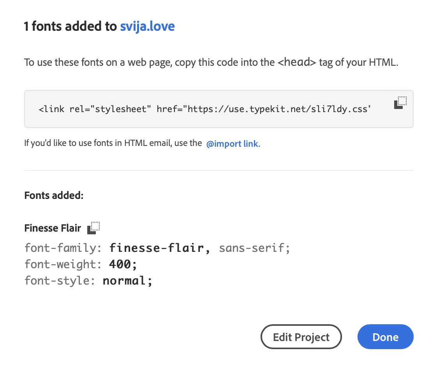Click the copy icon beside Finesse Flair
The image size is (437, 369).
93,228
